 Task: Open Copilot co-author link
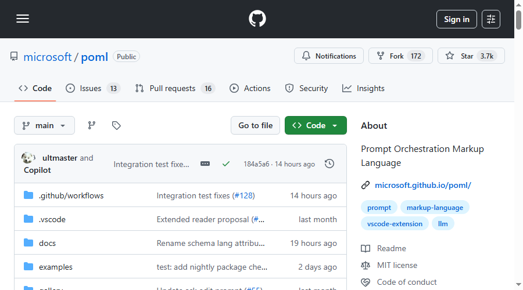click(x=37, y=170)
